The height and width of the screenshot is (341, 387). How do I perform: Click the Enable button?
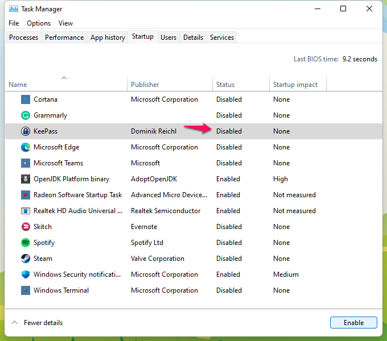point(353,322)
